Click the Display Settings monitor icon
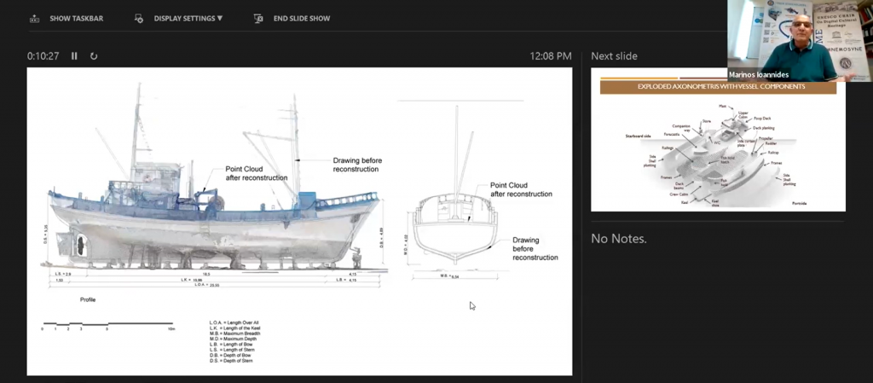This screenshot has width=873, height=383. (139, 19)
